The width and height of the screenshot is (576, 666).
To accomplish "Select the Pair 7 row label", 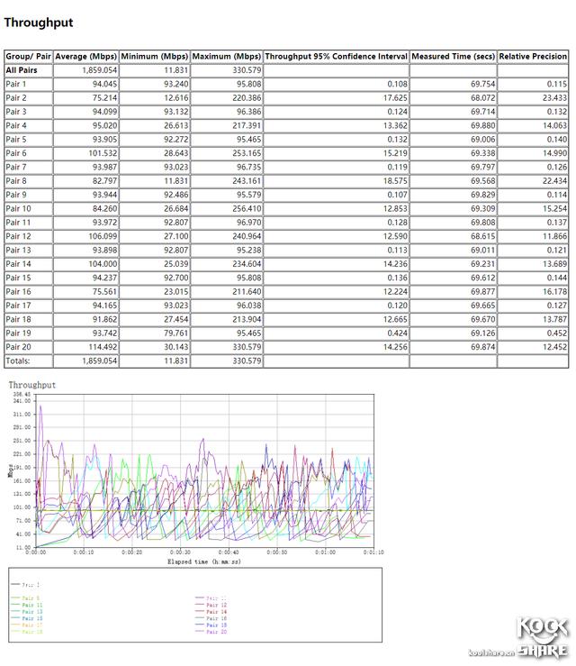I will point(15,167).
